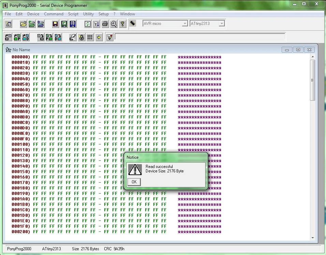Click the Write Data memory (D) icon
The image size is (326, 255).
(x=58, y=37)
